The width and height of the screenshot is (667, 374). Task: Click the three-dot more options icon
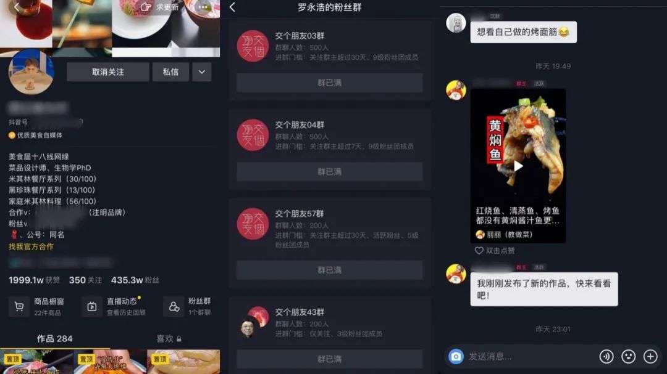point(204,7)
